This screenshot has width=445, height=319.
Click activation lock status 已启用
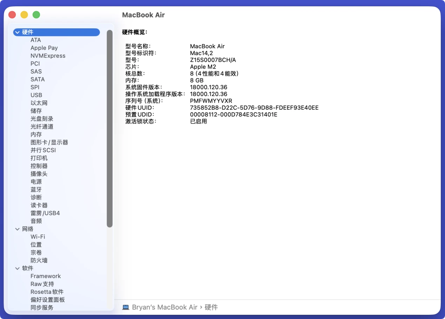[199, 122]
